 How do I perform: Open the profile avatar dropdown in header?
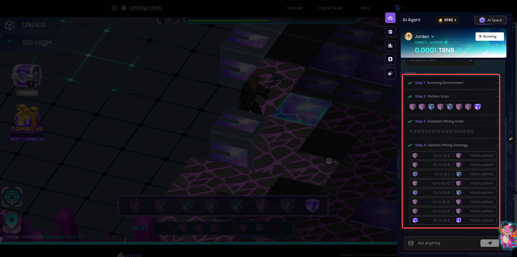[400, 8]
